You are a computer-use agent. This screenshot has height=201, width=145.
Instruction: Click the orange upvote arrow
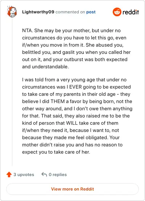[9, 175]
